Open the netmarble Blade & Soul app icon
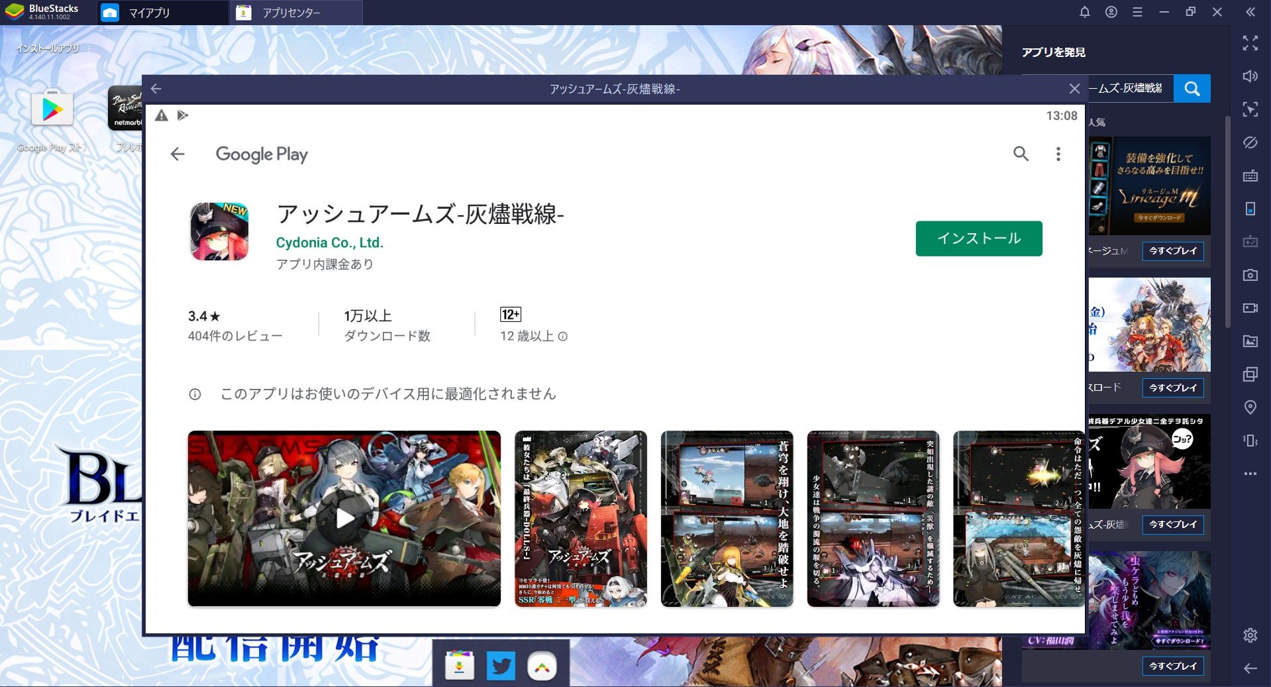 (126, 108)
